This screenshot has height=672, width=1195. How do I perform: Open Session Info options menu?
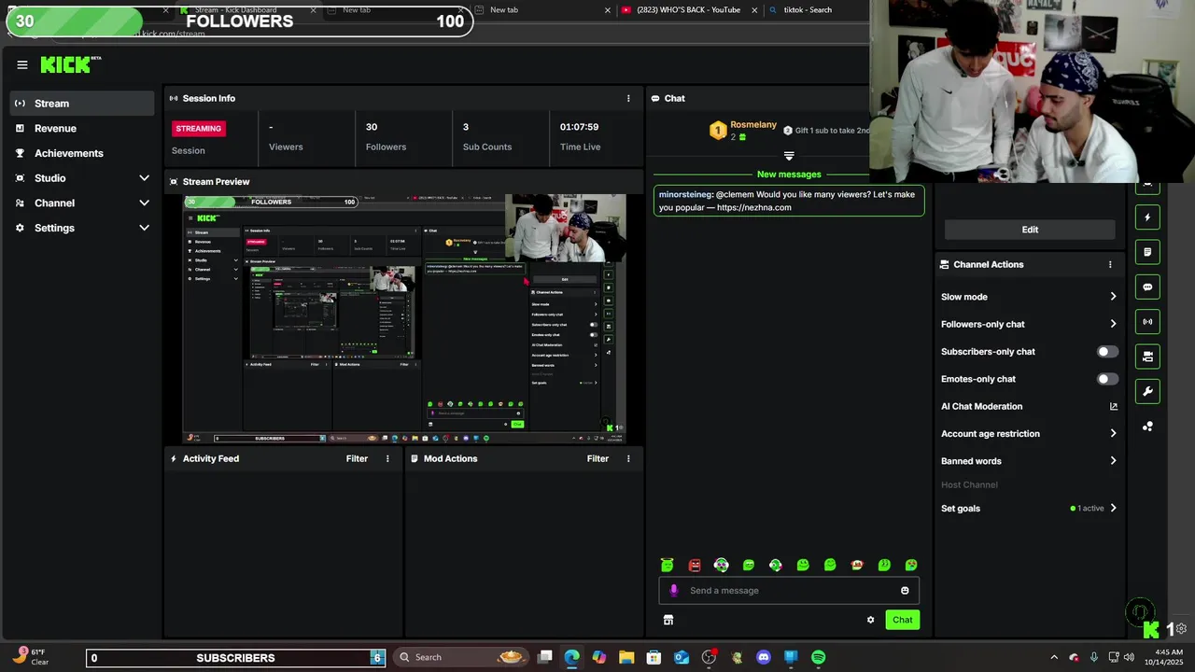click(x=628, y=98)
